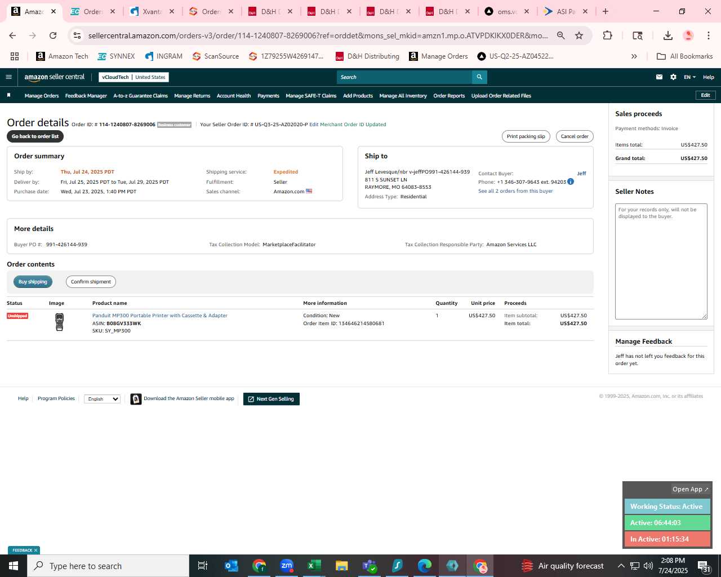The height and width of the screenshot is (577, 721).
Task: Show hidden system tray icons
Action: (621, 566)
